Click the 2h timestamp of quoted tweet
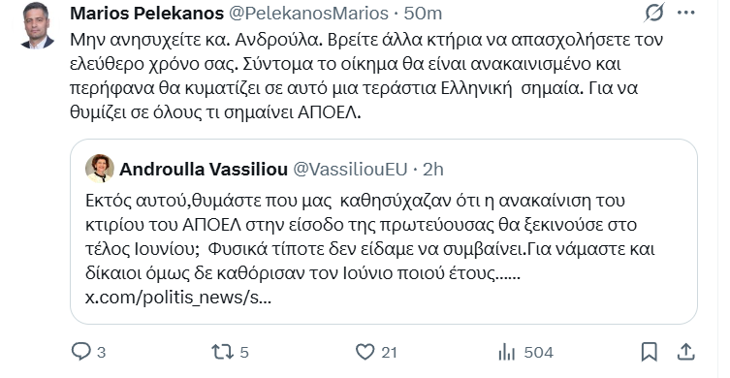The width and height of the screenshot is (730, 378). (x=433, y=170)
